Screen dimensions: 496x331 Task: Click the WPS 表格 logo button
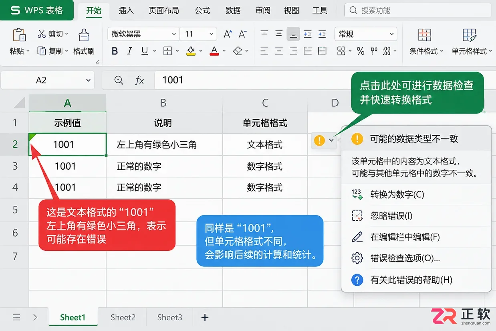click(x=37, y=10)
